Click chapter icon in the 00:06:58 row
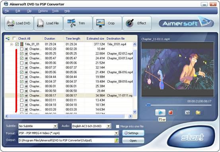The width and height of the screenshot is (220, 152). (26, 91)
